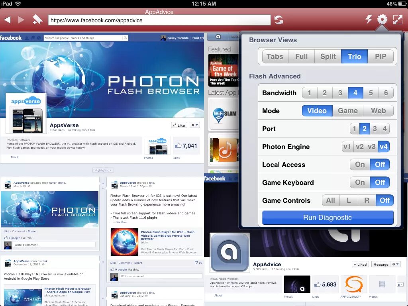408x306 pixels.
Task: Select Mode Video
Action: click(317, 111)
